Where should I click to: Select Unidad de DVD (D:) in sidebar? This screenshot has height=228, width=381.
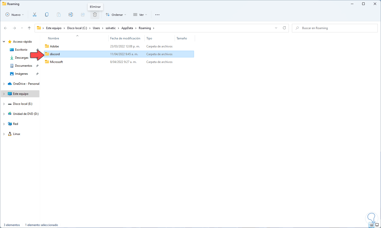click(26, 114)
